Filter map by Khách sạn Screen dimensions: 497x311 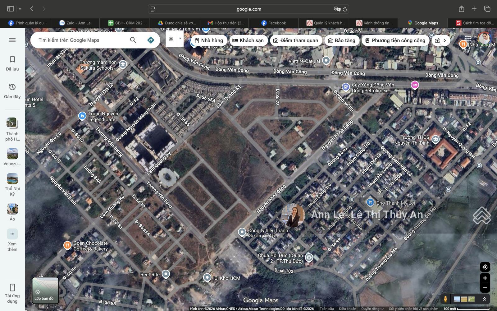pyautogui.click(x=248, y=40)
